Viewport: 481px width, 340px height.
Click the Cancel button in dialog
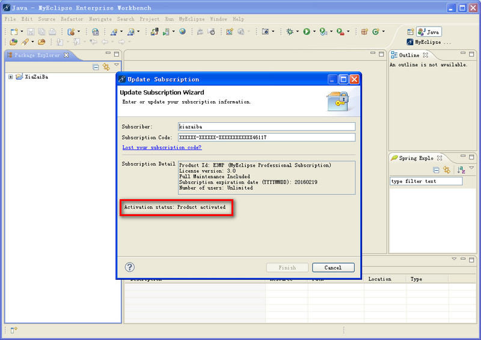pos(333,268)
